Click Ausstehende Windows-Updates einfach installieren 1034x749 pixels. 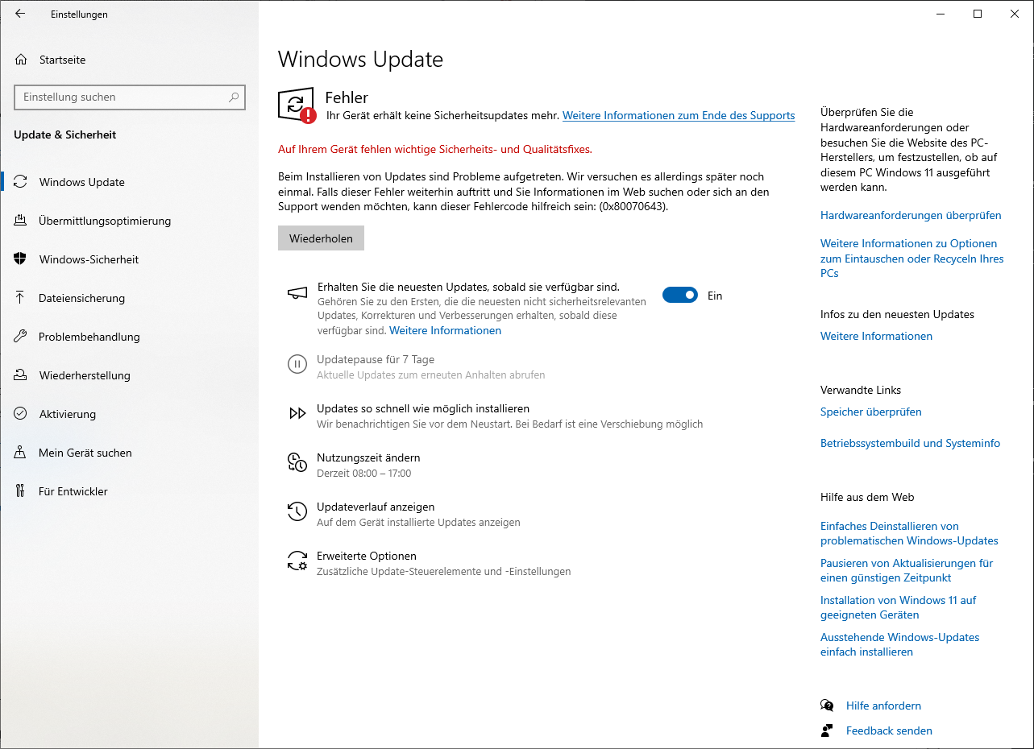click(x=900, y=644)
